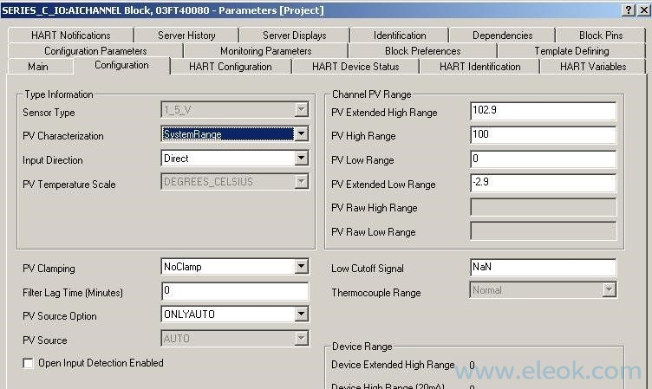Click the Low Cutoff Signal field
This screenshot has height=389, width=652.
coord(543,268)
